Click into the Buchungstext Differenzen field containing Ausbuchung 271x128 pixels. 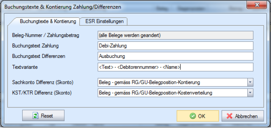(175, 56)
